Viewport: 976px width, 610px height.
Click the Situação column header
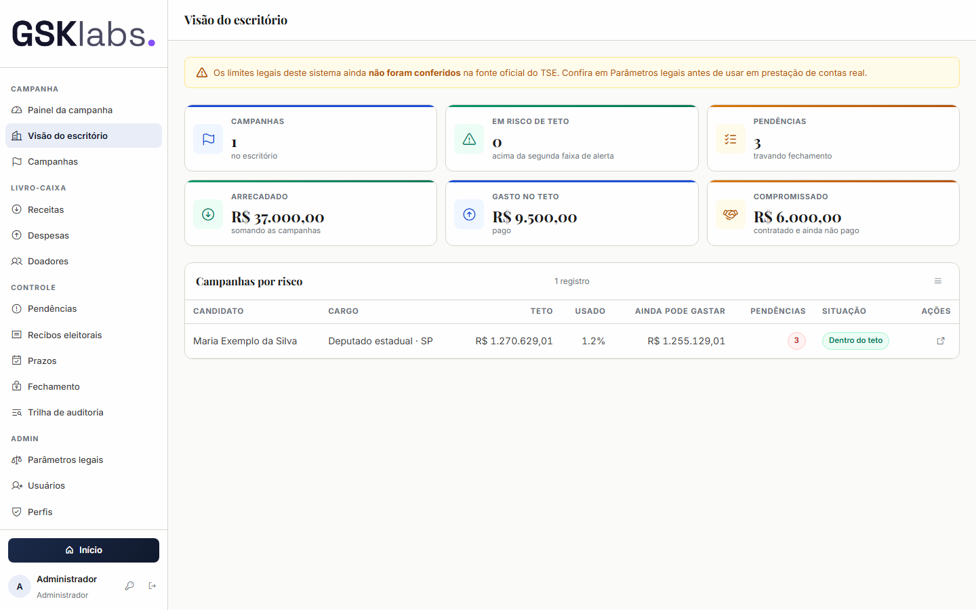(x=844, y=311)
